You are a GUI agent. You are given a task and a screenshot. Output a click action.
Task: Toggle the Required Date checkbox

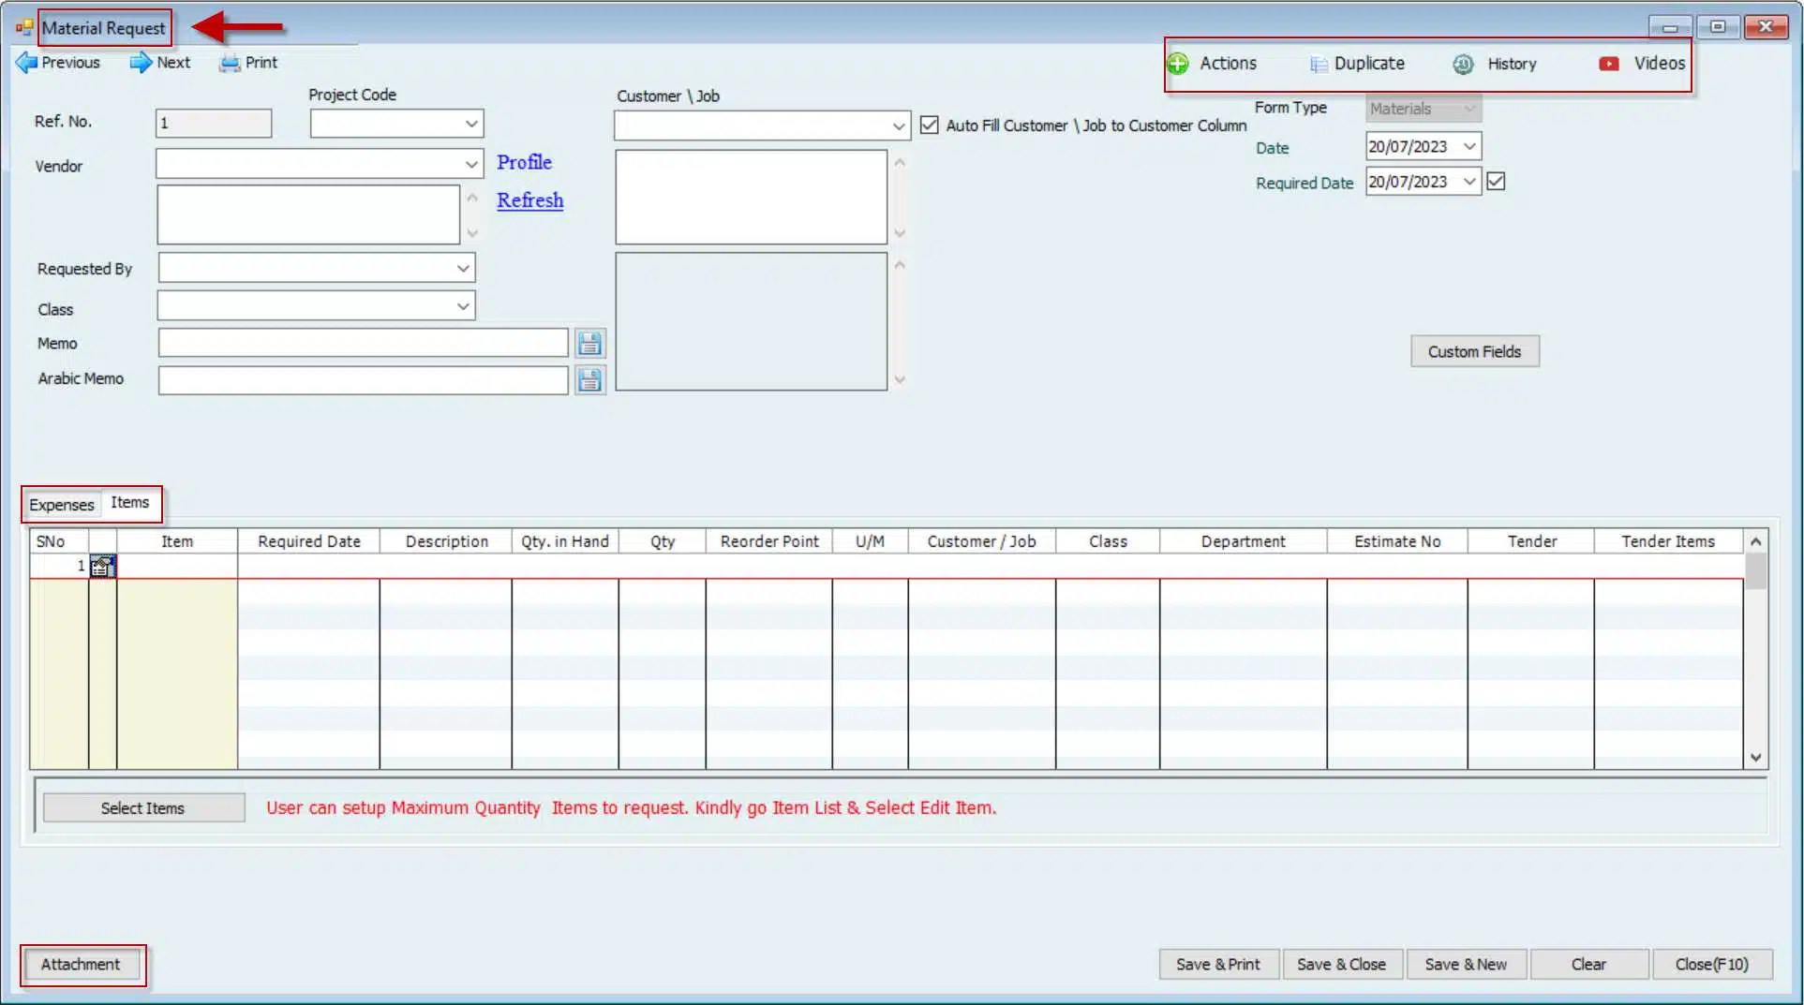click(1496, 182)
